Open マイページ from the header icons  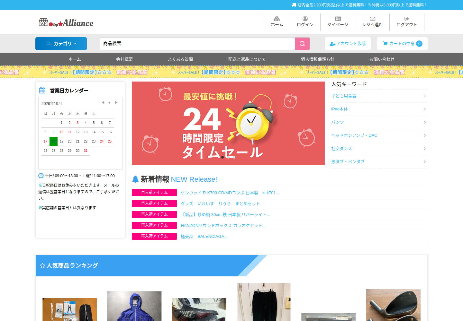click(338, 22)
